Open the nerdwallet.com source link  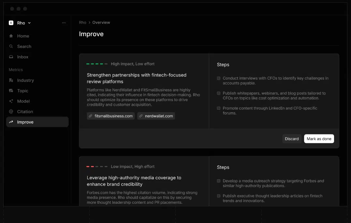click(x=156, y=116)
